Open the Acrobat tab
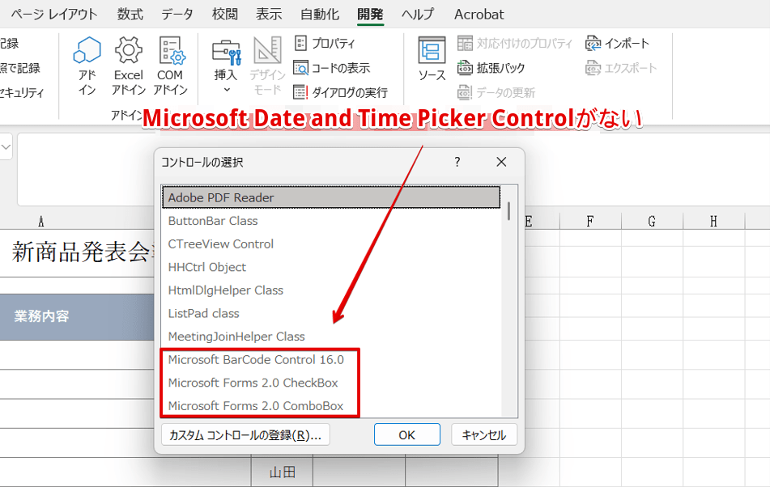The height and width of the screenshot is (487, 770). point(479,15)
